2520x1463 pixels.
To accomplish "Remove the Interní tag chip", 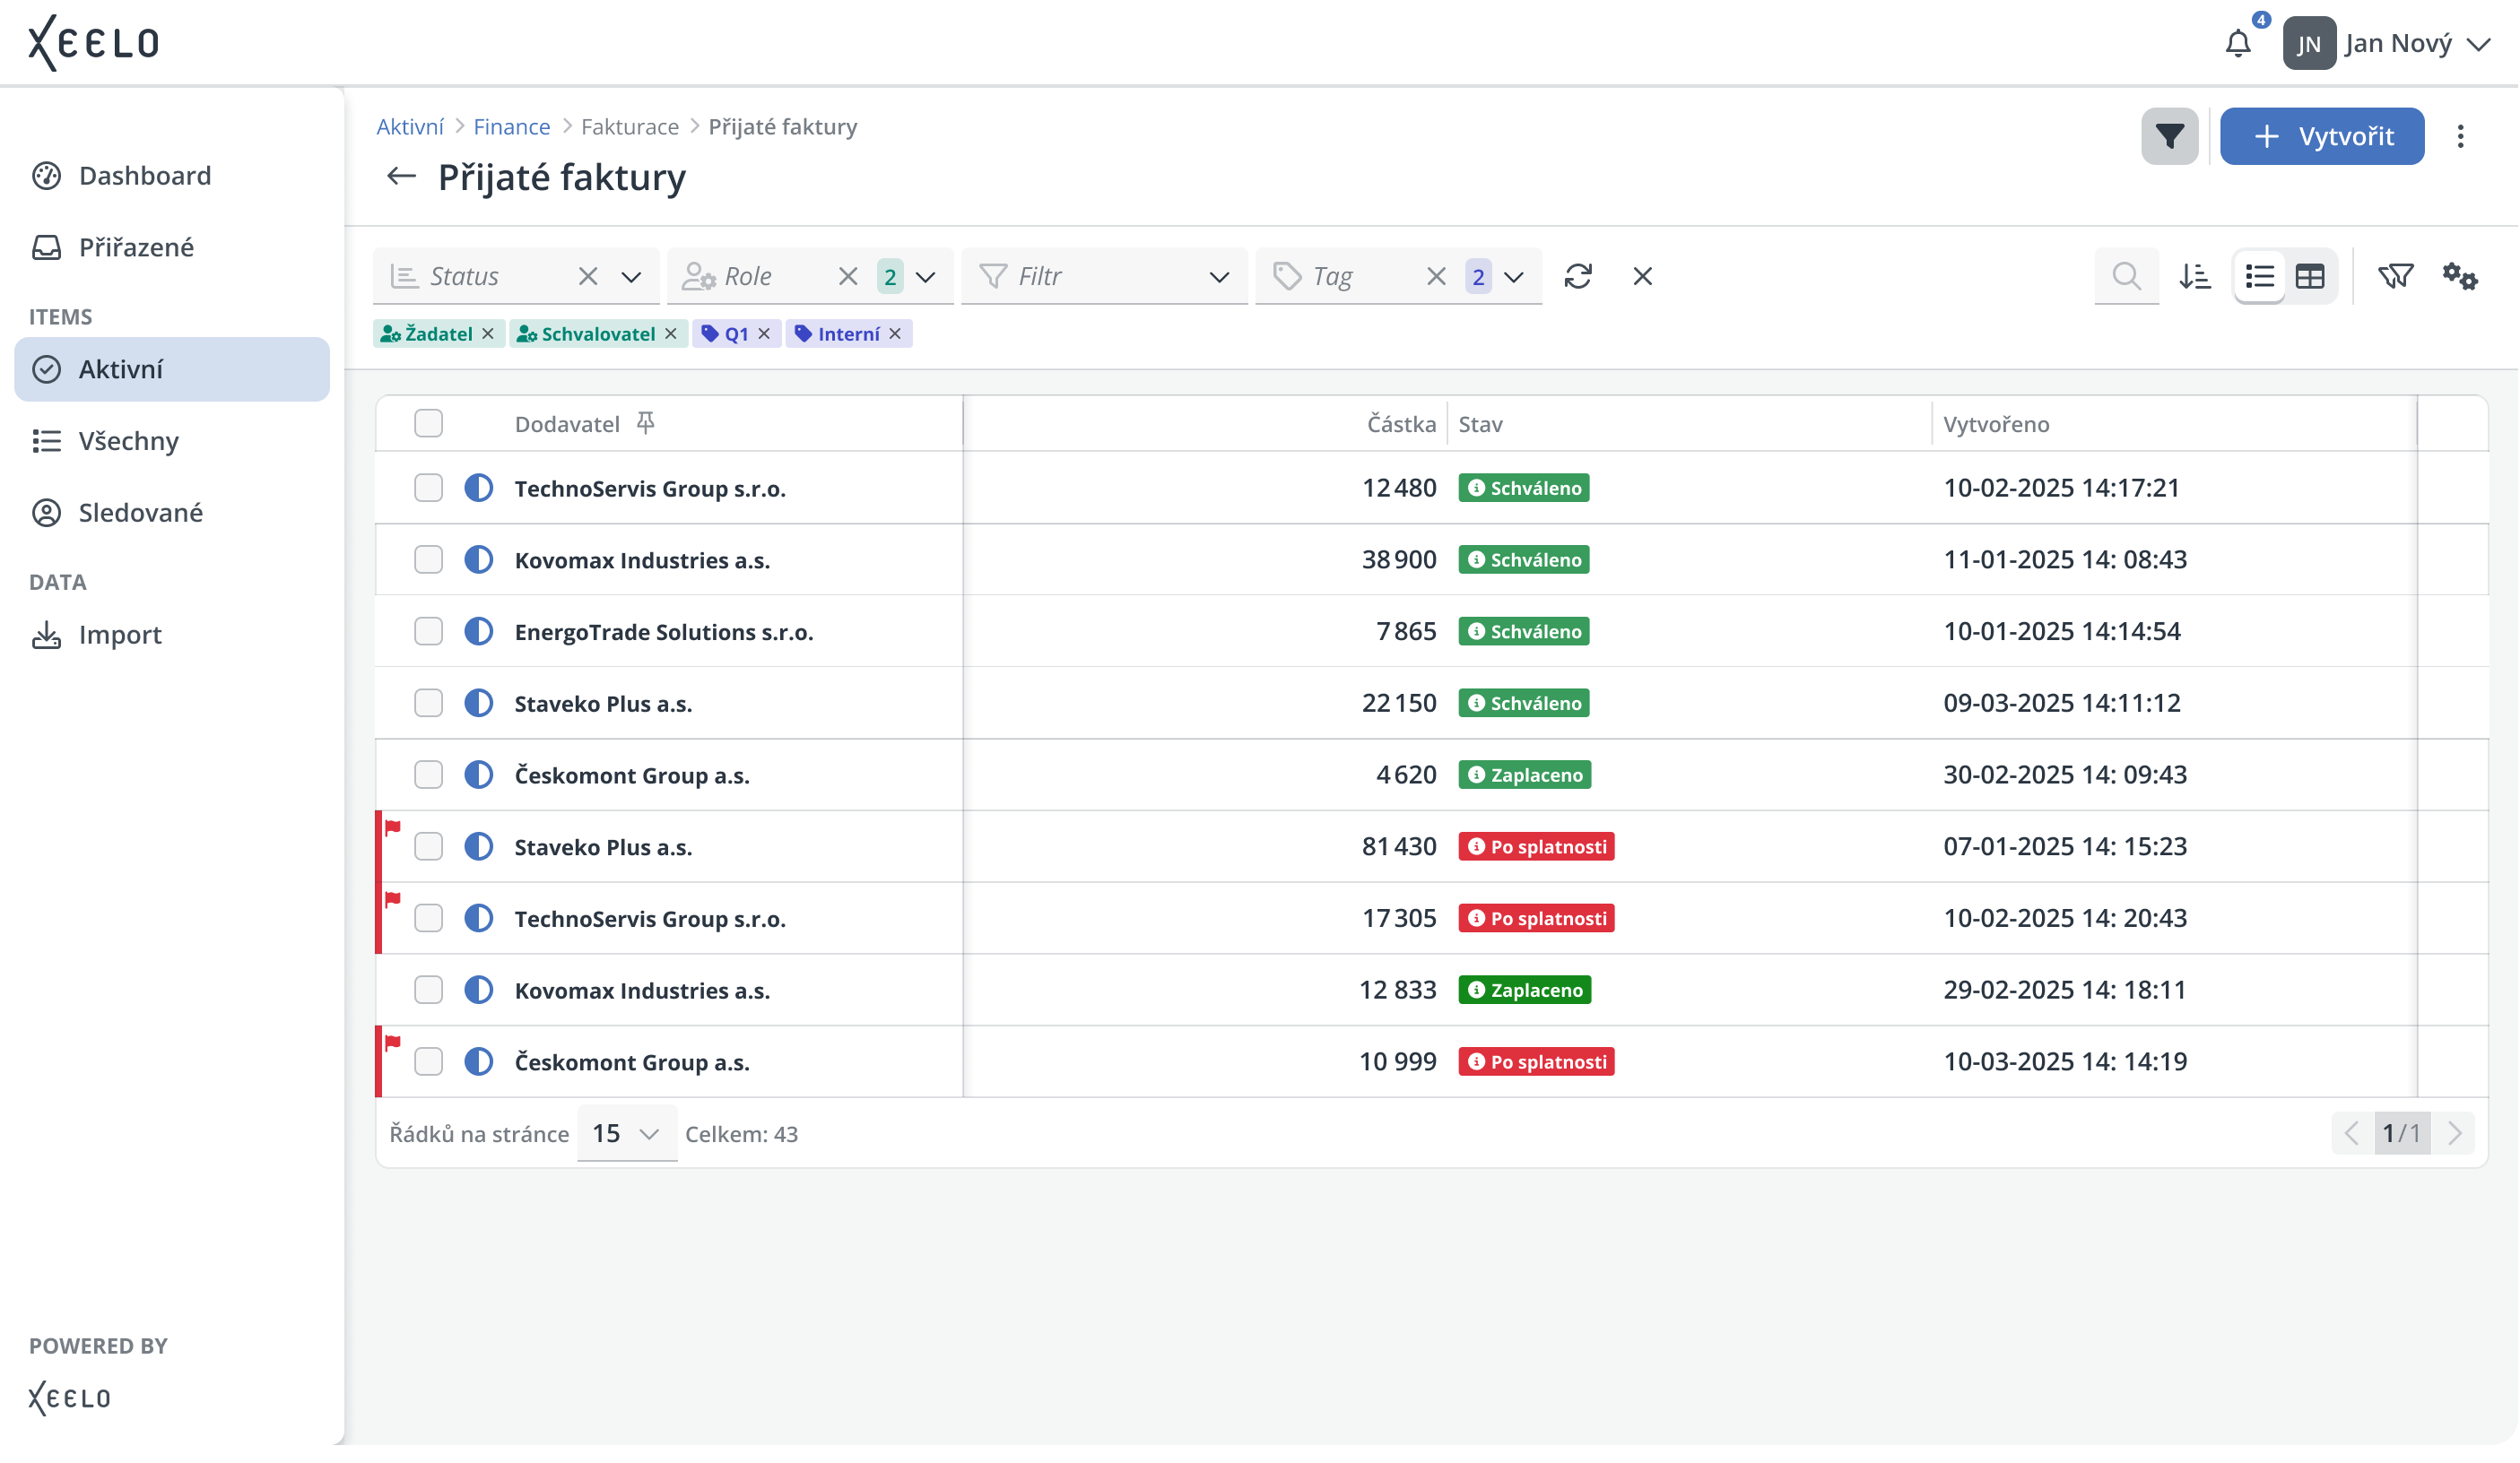I will point(895,333).
